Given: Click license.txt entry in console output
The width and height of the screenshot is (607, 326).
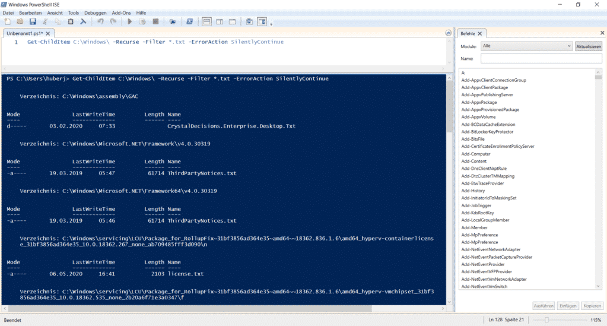Looking at the screenshot, I should point(186,274).
